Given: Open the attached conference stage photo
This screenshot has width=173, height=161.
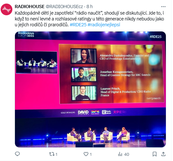Looking at the screenshot, I should [x=90, y=89].
